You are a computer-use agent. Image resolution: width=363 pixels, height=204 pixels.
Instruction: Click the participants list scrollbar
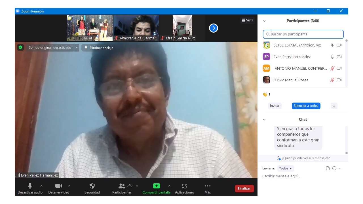[346, 63]
